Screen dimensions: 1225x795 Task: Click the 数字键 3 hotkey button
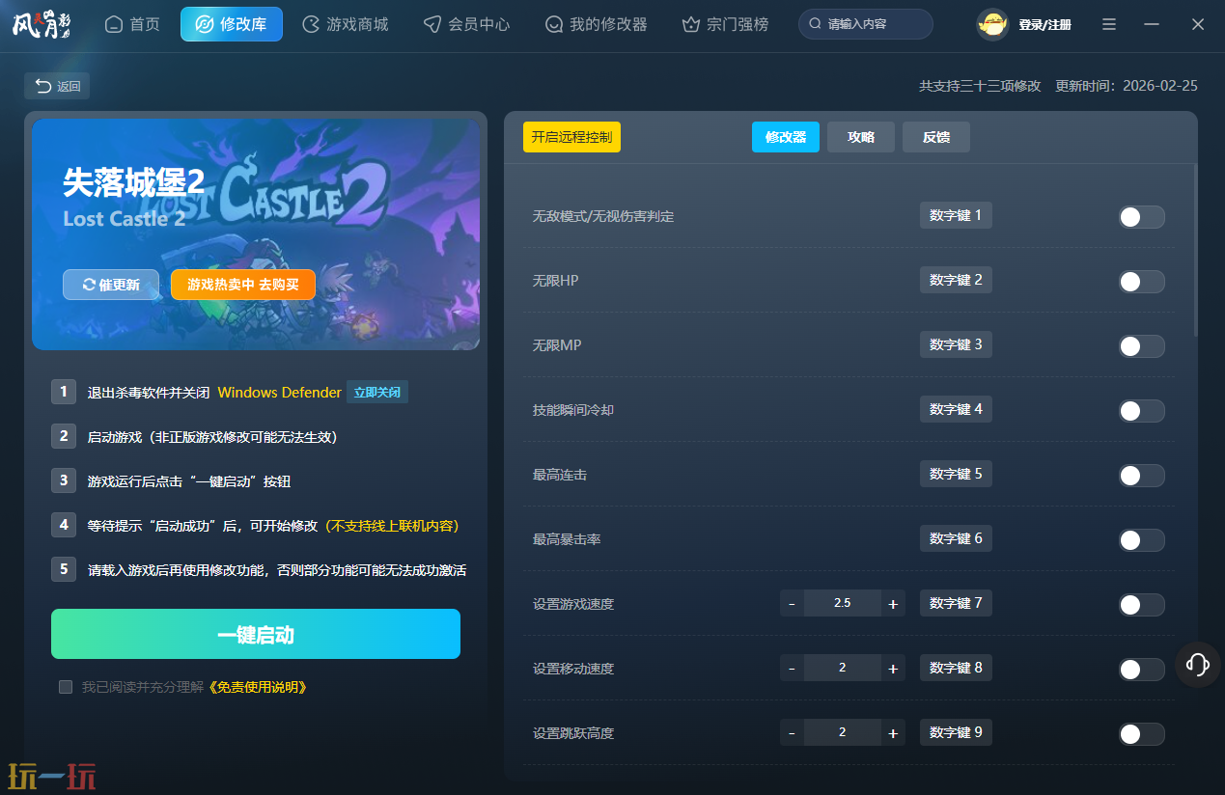[956, 344]
